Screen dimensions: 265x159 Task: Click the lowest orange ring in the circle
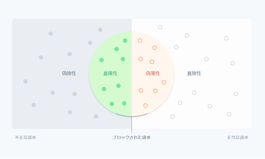click(x=146, y=106)
